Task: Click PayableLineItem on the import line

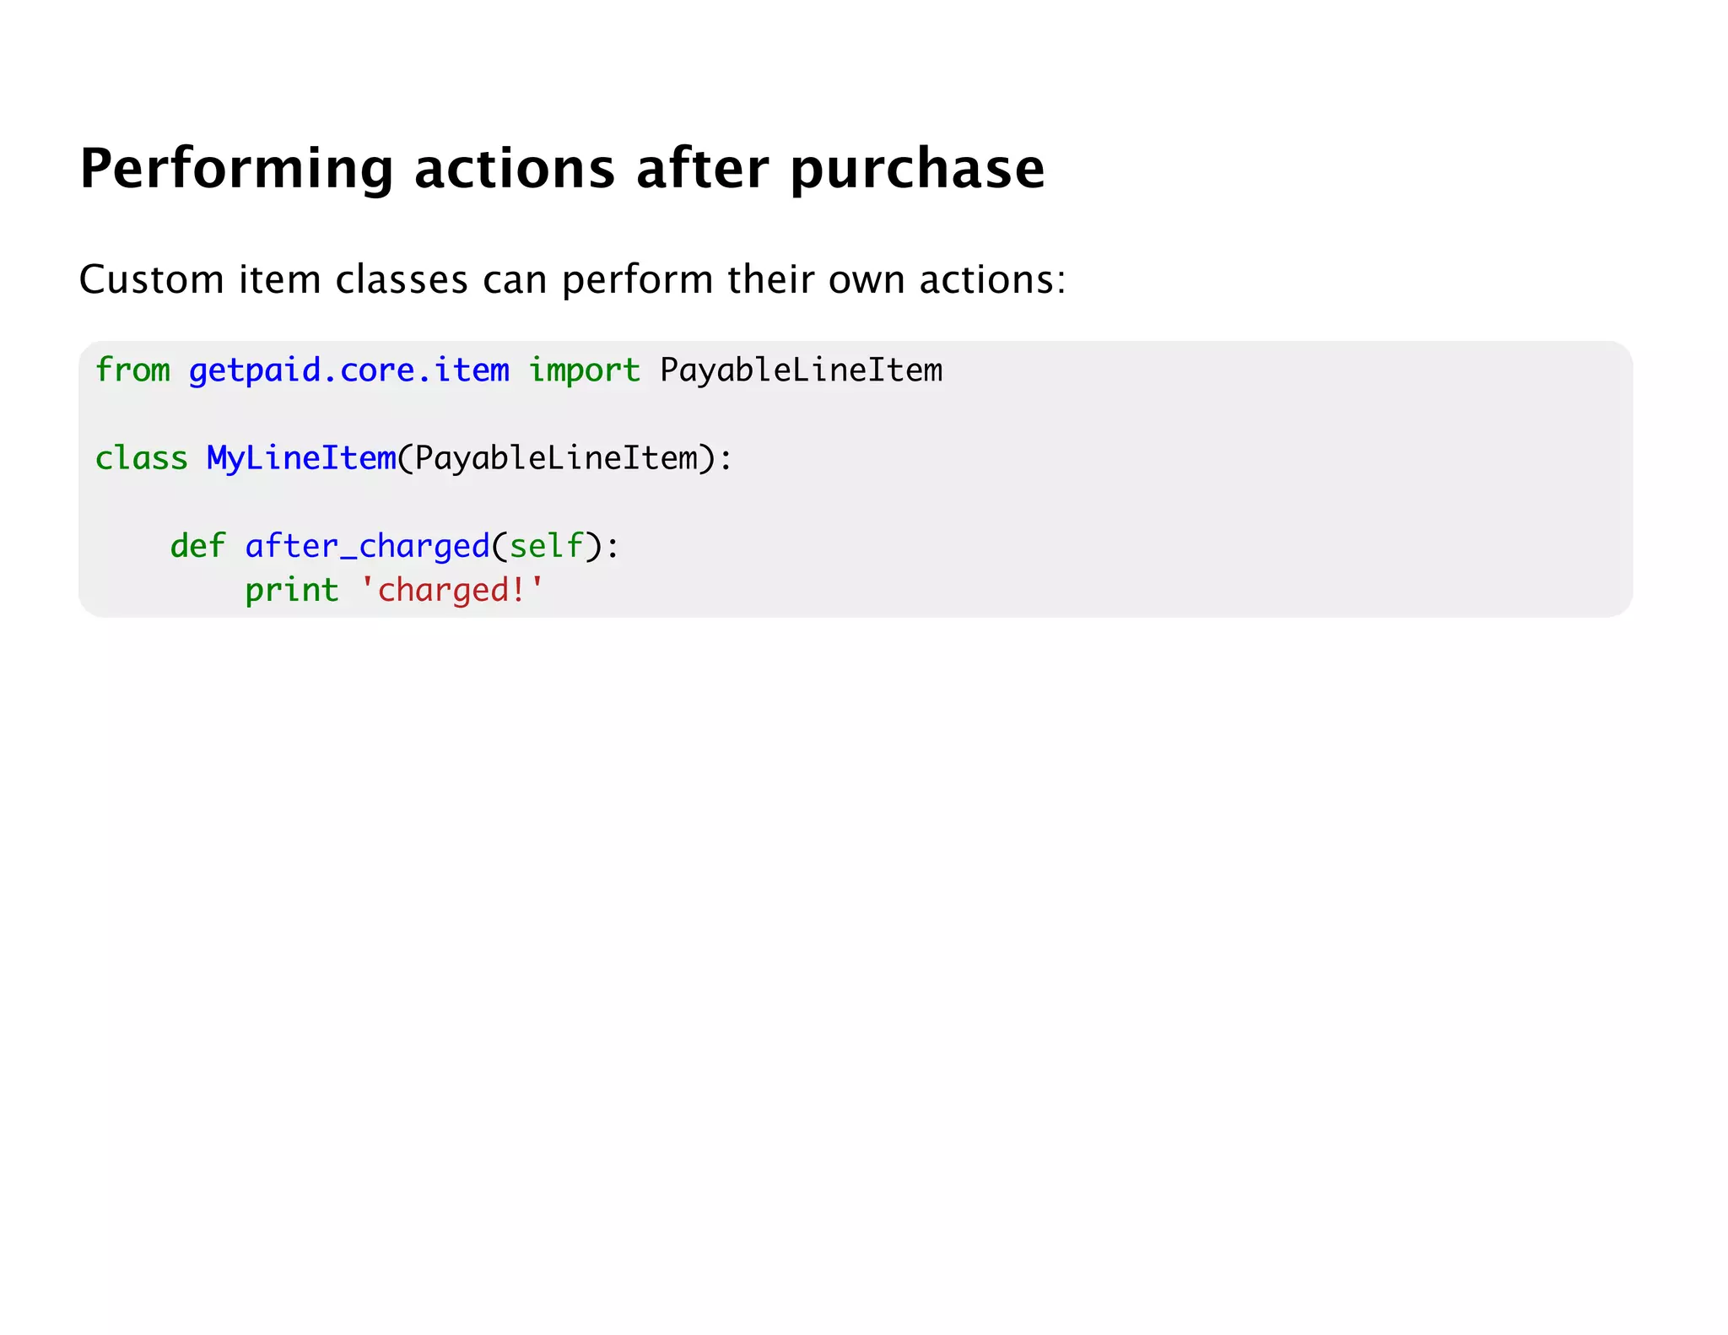Action: pyautogui.click(x=801, y=370)
